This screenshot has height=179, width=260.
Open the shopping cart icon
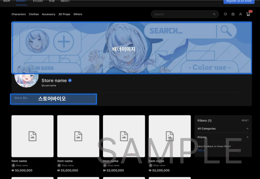[x=248, y=14]
